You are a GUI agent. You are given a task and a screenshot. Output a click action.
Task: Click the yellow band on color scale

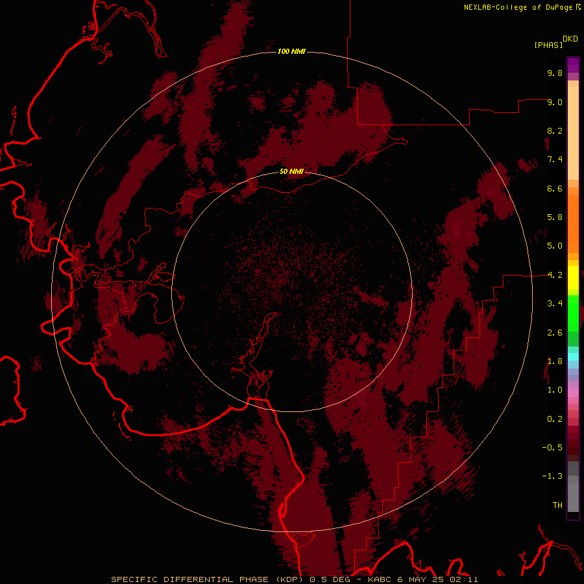[573, 278]
